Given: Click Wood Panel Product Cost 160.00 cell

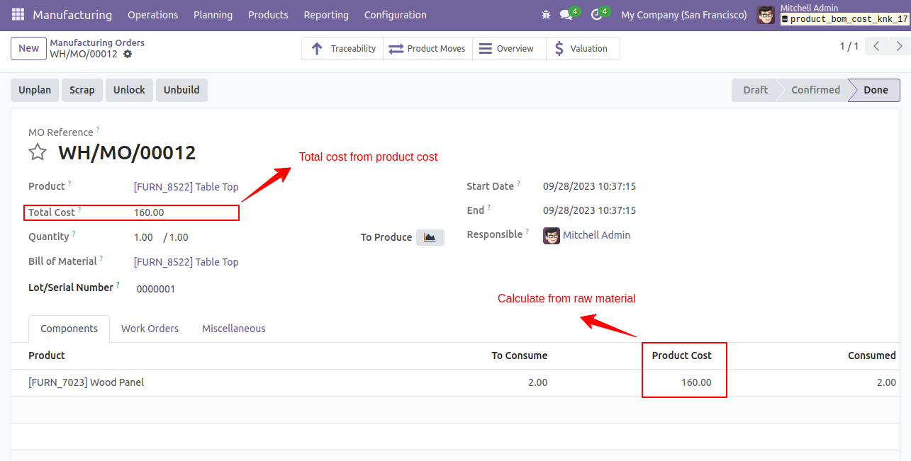Looking at the screenshot, I should (696, 382).
